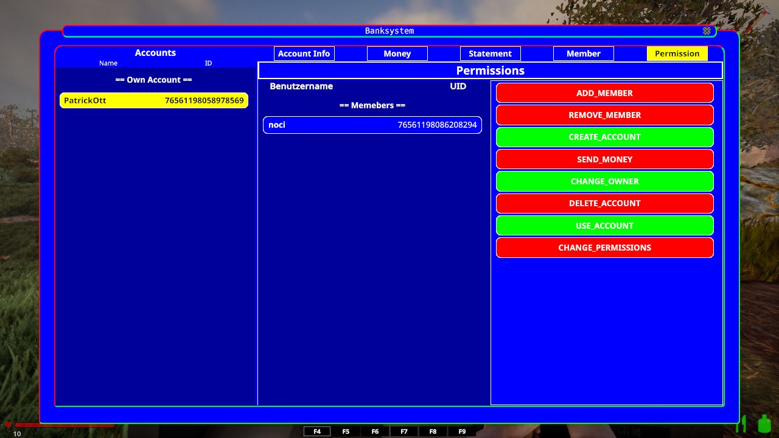The image size is (779, 438).
Task: Disable the USE_ACCOUNT permission
Action: pyautogui.click(x=604, y=226)
